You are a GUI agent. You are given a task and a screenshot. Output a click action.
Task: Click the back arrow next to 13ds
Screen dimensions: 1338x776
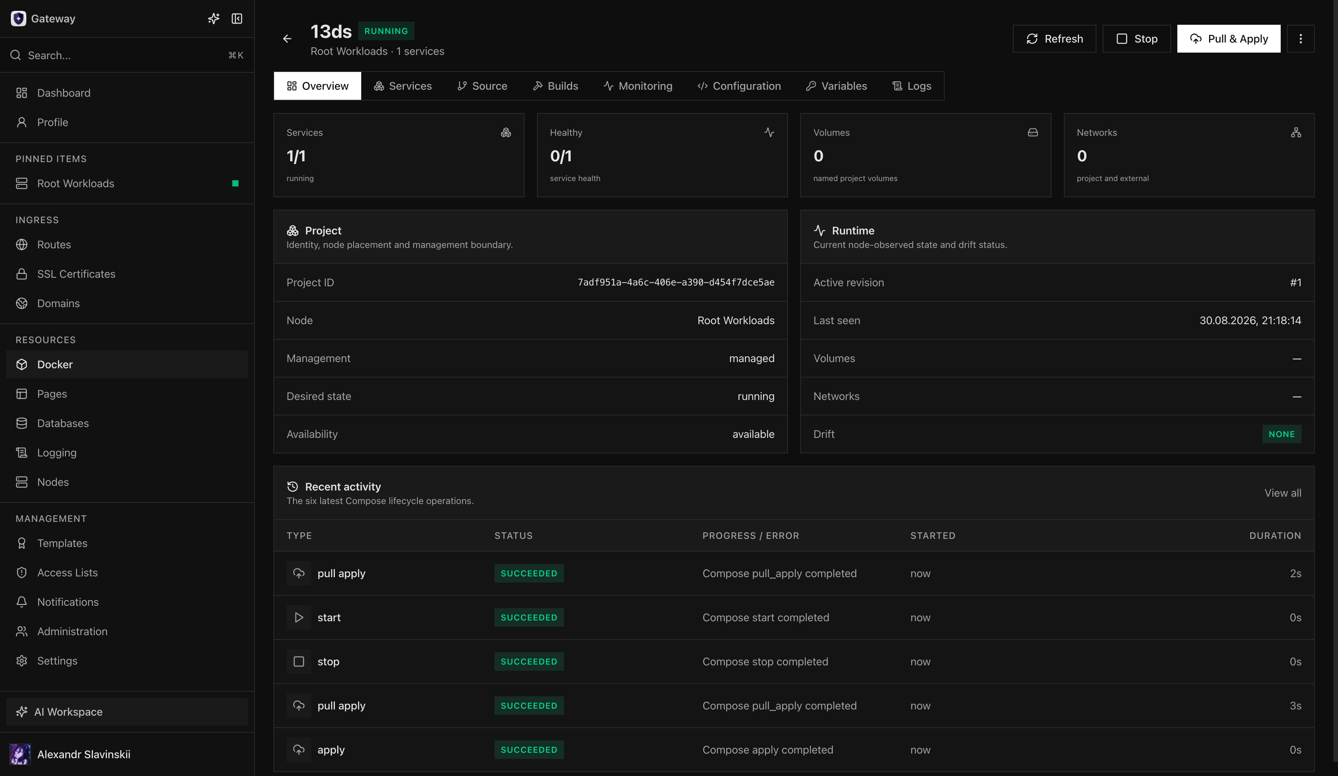coord(287,39)
